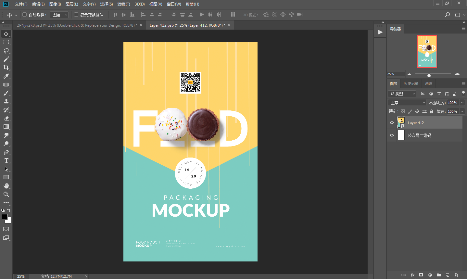
Task: Create a new layer group
Action: coord(439,275)
